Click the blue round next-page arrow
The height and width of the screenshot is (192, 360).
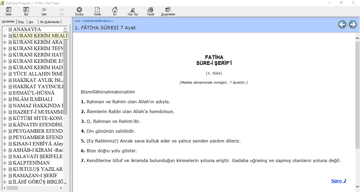tap(353, 25)
